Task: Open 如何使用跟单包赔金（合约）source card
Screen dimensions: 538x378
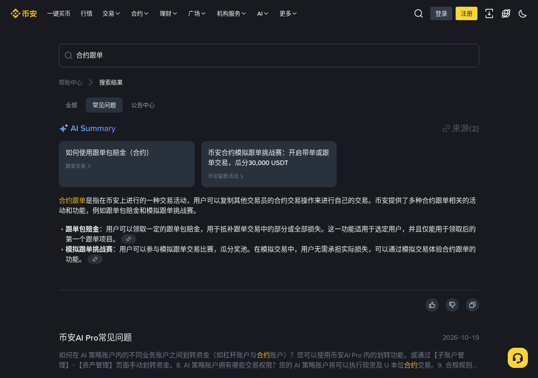Action: (x=127, y=164)
